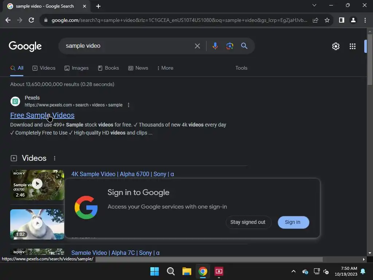Click the browser forward arrow
The image size is (373, 280).
pyautogui.click(x=20, y=20)
